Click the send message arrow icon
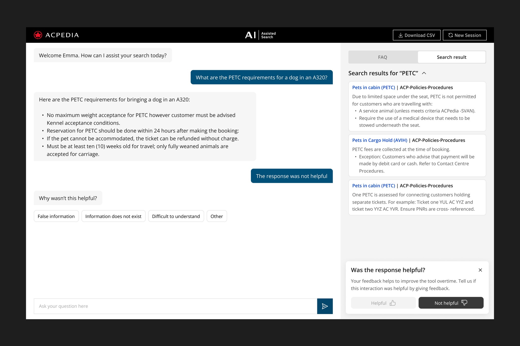The height and width of the screenshot is (346, 520). [x=325, y=306]
